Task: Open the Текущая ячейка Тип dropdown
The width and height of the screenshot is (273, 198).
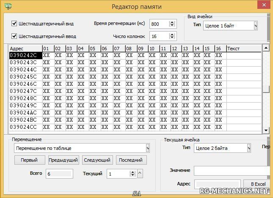Action: pos(248,148)
